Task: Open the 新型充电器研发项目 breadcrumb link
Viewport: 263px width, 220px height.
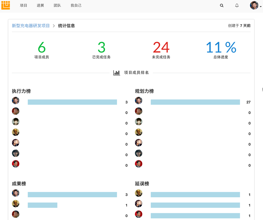Action: 31,26
